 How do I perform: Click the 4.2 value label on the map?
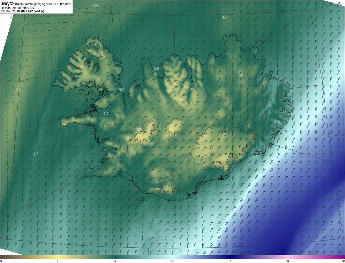224,17
